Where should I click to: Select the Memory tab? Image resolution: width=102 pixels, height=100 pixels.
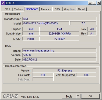(46, 9)
